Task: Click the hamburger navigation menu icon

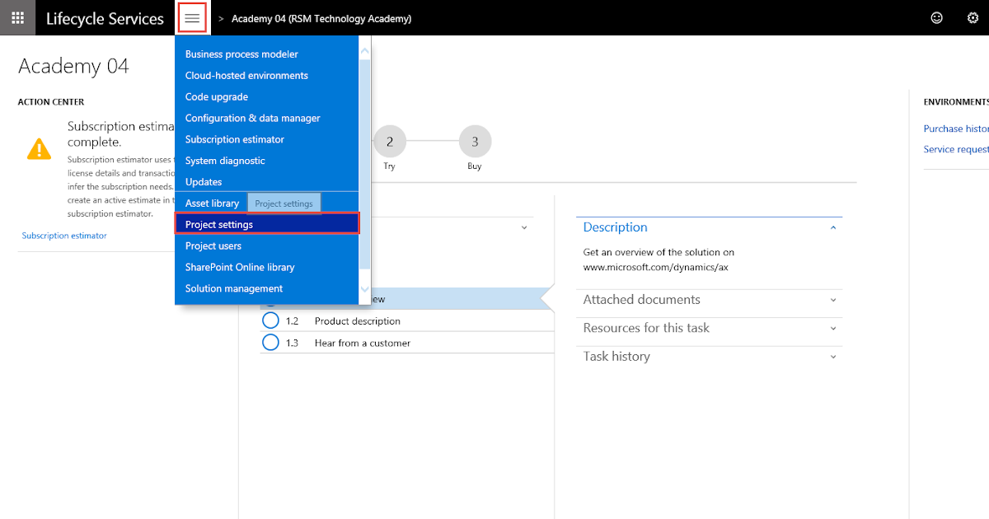Action: click(x=192, y=16)
